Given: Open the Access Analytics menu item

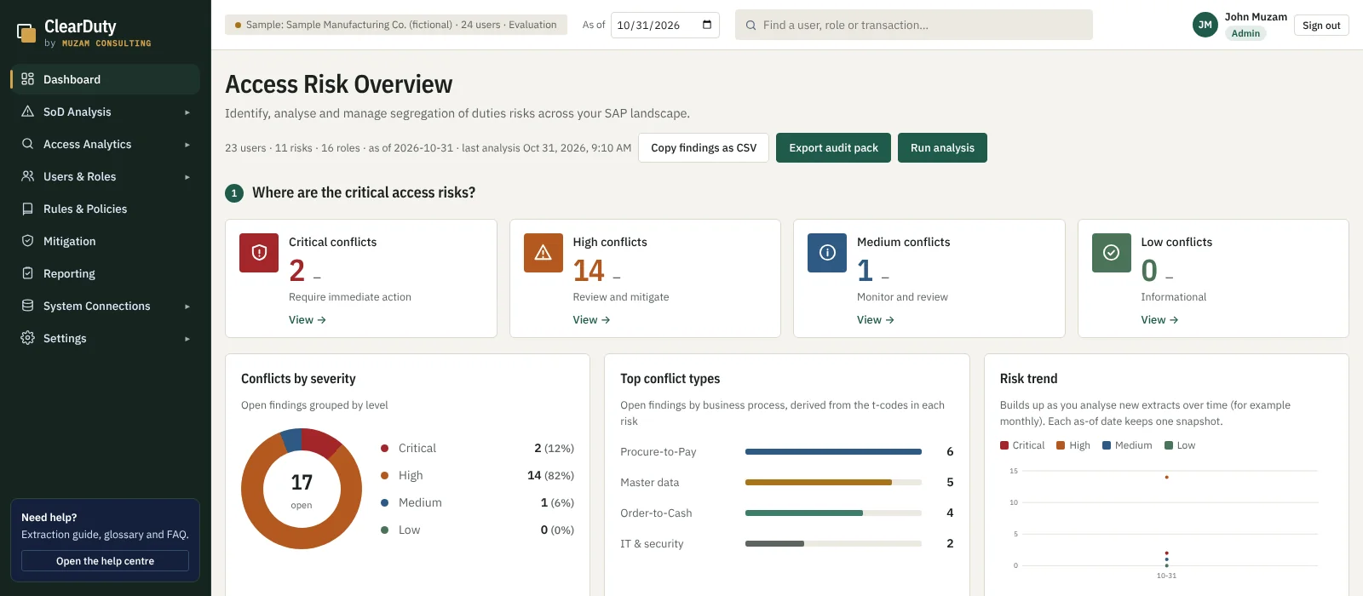Looking at the screenshot, I should pyautogui.click(x=105, y=144).
